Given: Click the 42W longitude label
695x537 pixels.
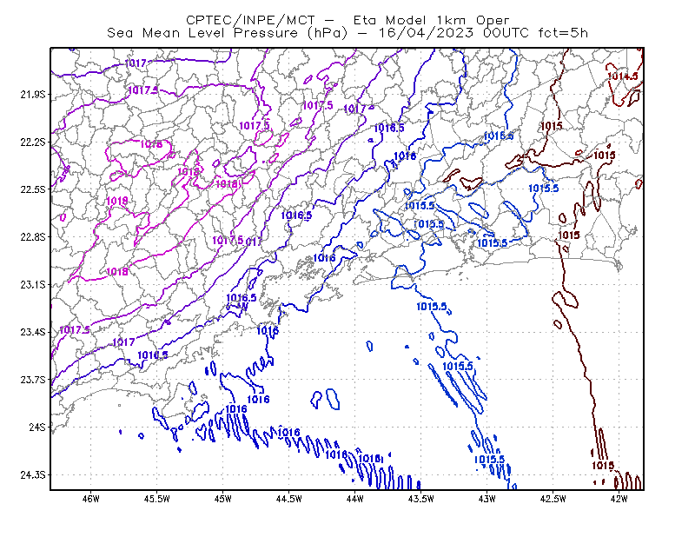Looking at the screenshot, I should point(619,499).
